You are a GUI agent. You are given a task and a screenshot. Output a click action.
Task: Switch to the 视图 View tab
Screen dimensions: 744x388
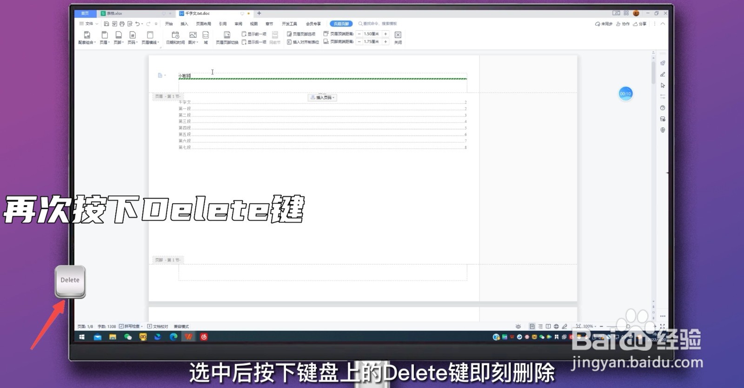pos(253,24)
